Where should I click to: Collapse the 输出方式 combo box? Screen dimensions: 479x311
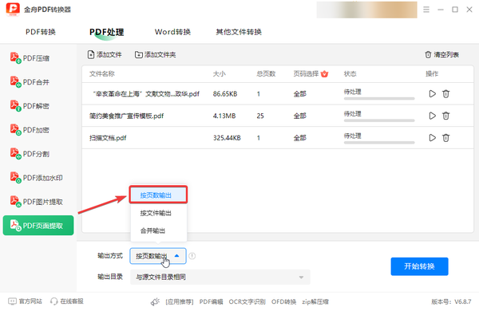158,256
